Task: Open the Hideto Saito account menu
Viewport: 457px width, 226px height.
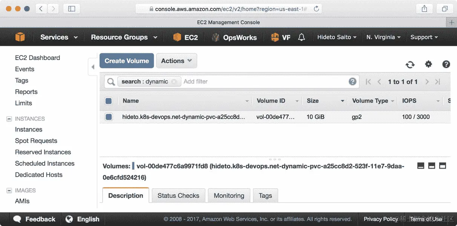Action: click(x=337, y=37)
